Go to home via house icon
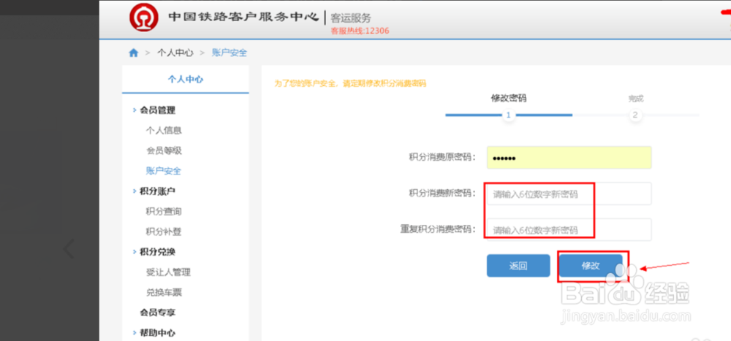The width and height of the screenshot is (731, 341). tap(133, 53)
